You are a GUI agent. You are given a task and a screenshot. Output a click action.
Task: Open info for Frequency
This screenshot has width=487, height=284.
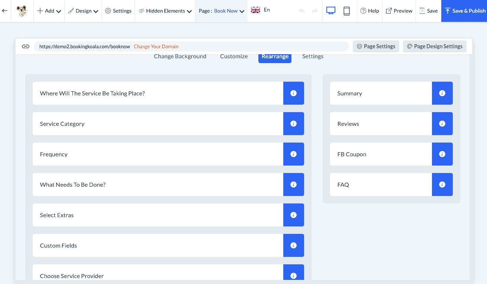[x=294, y=154]
